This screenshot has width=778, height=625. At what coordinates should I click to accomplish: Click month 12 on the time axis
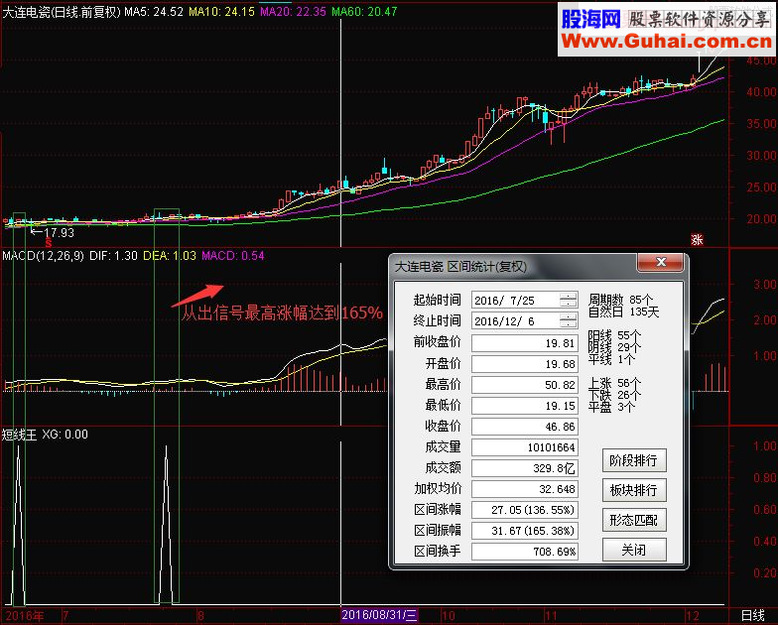point(693,616)
